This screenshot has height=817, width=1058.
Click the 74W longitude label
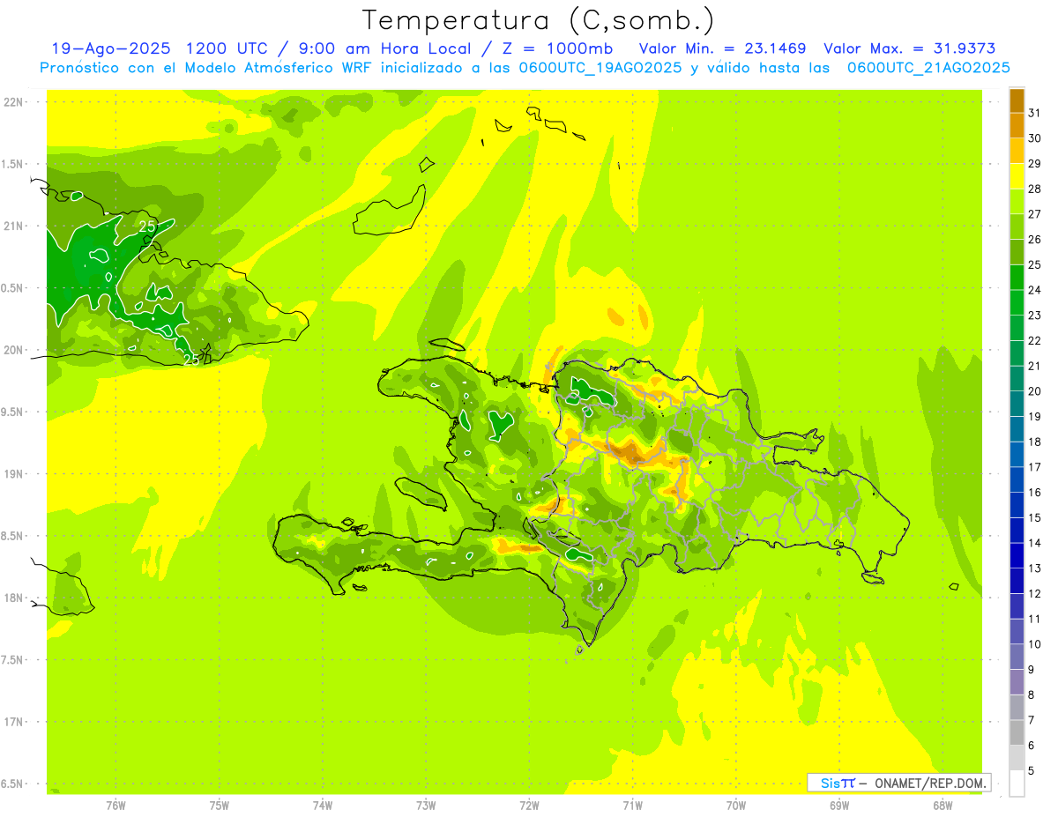[323, 806]
